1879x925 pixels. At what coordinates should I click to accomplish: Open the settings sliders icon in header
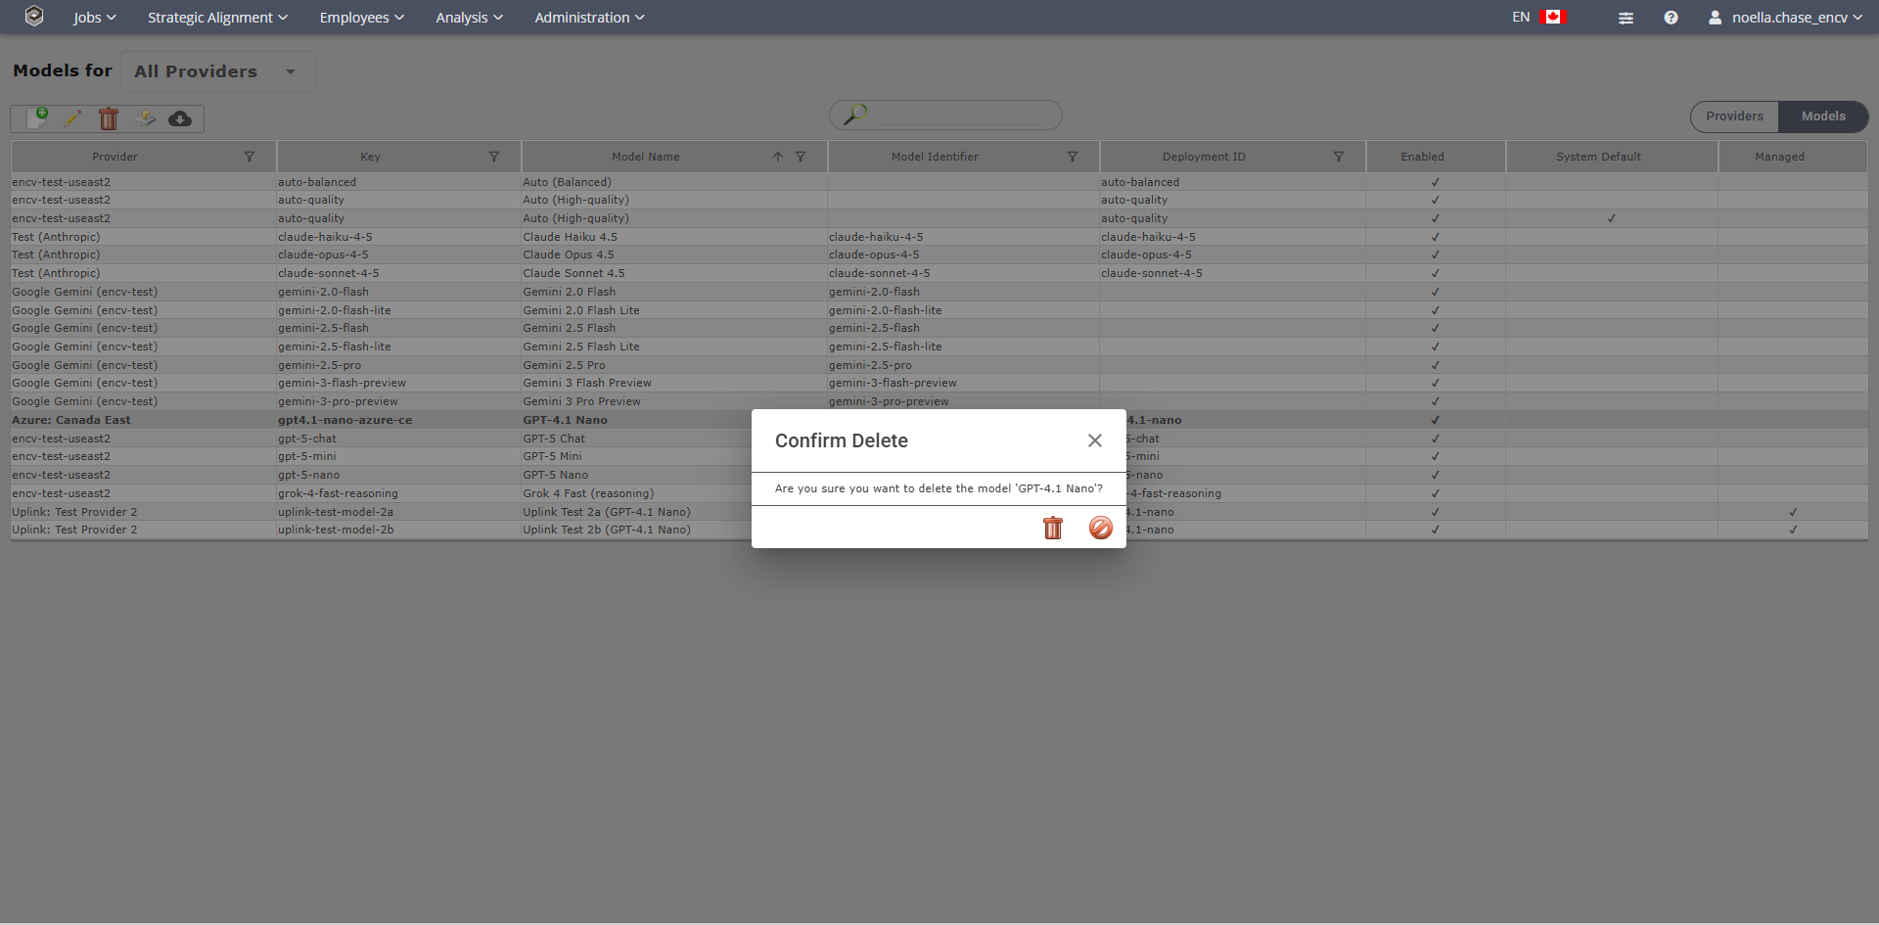[x=1626, y=18]
